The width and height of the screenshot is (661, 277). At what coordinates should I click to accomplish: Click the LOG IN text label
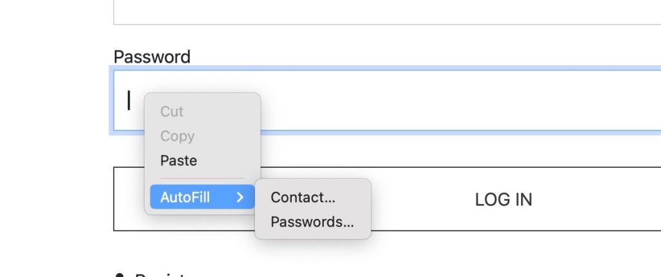503,200
